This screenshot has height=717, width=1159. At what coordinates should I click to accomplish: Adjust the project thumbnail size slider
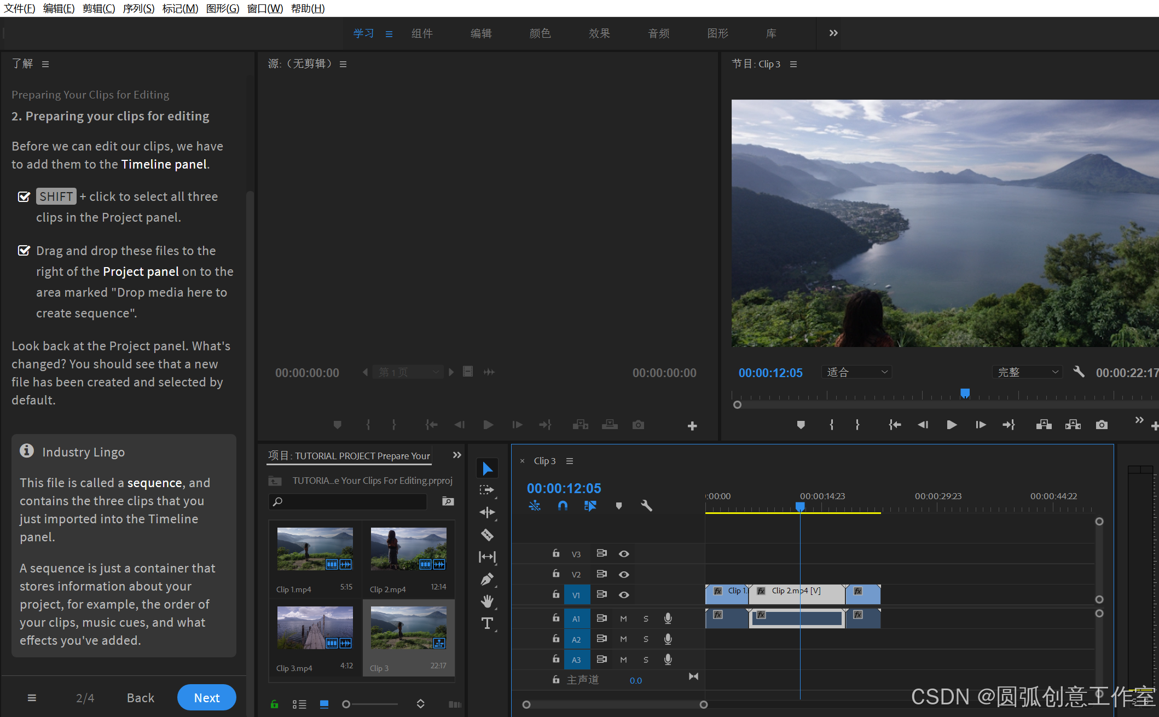346,704
